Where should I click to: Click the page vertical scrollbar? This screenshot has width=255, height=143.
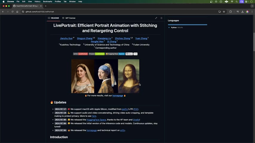point(254,42)
